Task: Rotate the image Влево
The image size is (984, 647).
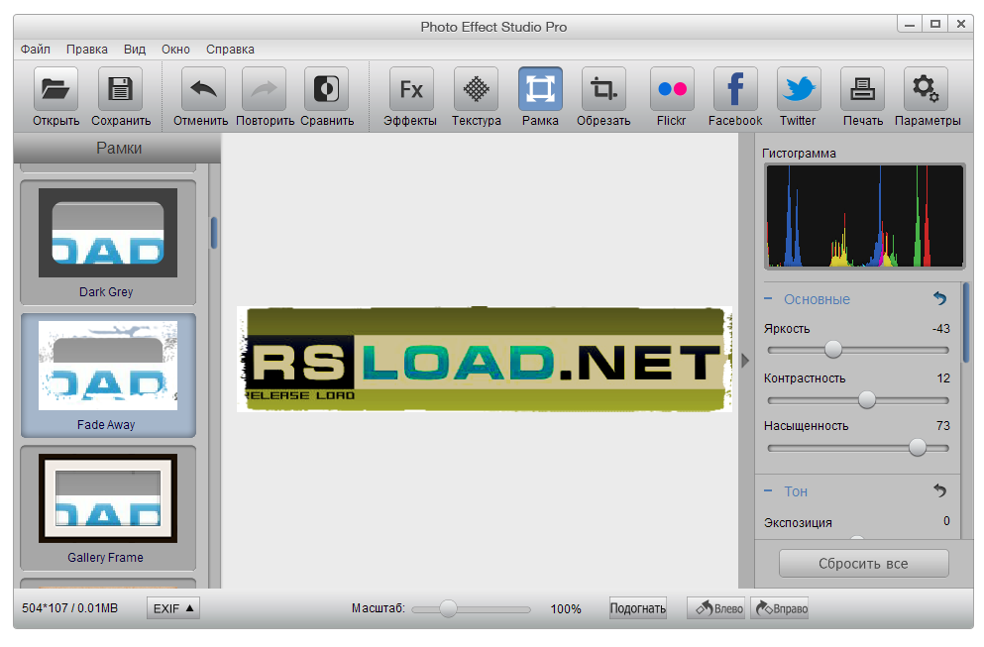Action: 716,608
